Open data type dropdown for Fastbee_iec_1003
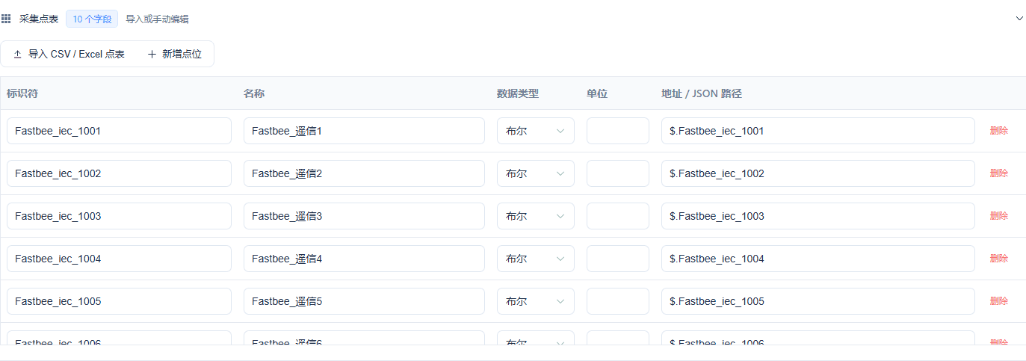The image size is (1026, 361). pyautogui.click(x=536, y=216)
